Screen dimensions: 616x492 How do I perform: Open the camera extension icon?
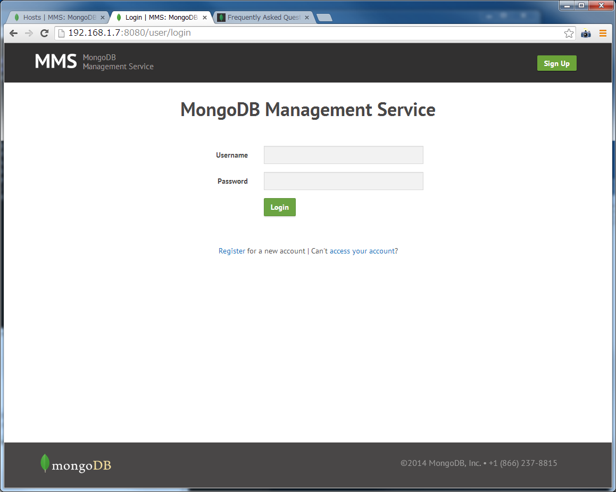tap(586, 34)
